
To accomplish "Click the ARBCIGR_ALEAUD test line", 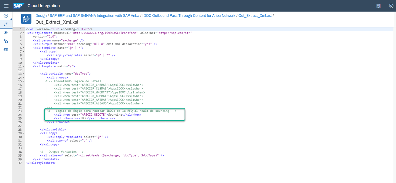I will pyautogui.click(x=99, y=103).
